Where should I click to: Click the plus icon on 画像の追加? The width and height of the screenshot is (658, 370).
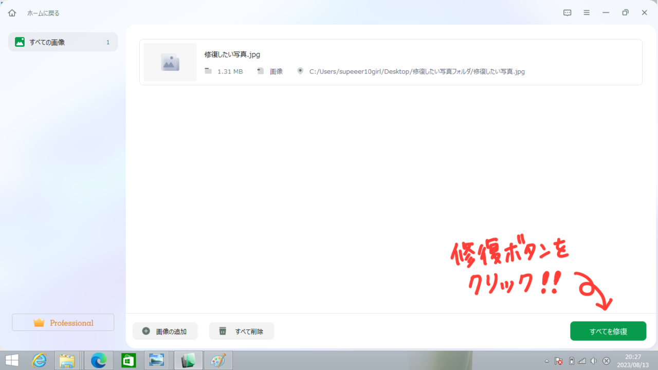(x=145, y=331)
